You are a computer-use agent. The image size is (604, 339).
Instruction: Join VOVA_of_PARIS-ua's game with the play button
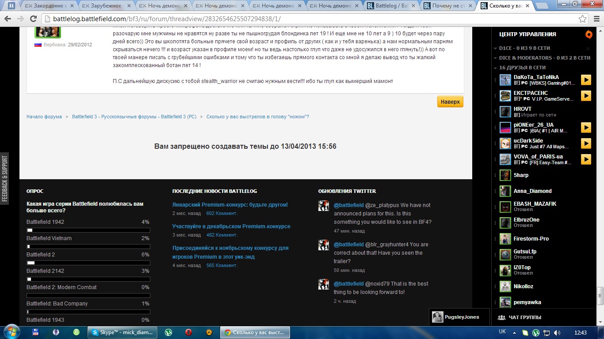point(586,159)
